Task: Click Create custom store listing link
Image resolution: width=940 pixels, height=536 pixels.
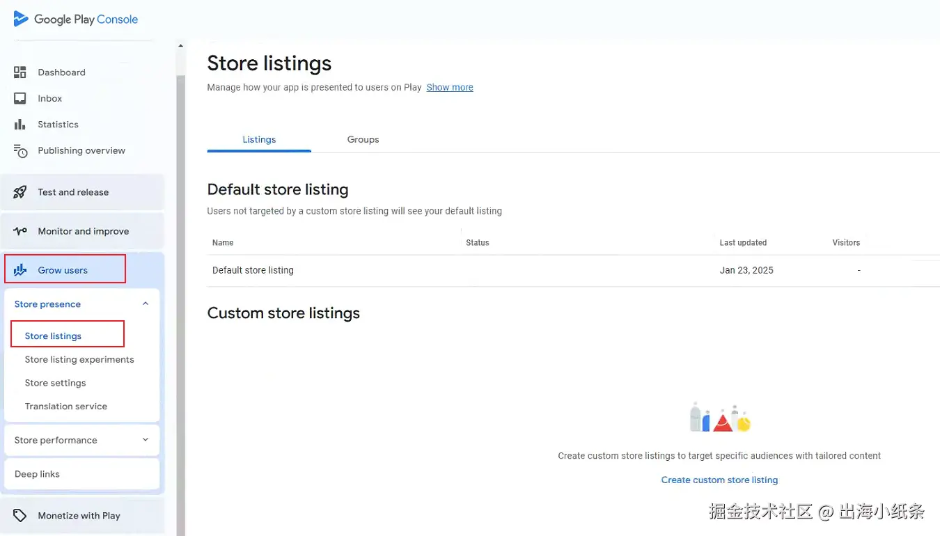Action: pos(719,480)
